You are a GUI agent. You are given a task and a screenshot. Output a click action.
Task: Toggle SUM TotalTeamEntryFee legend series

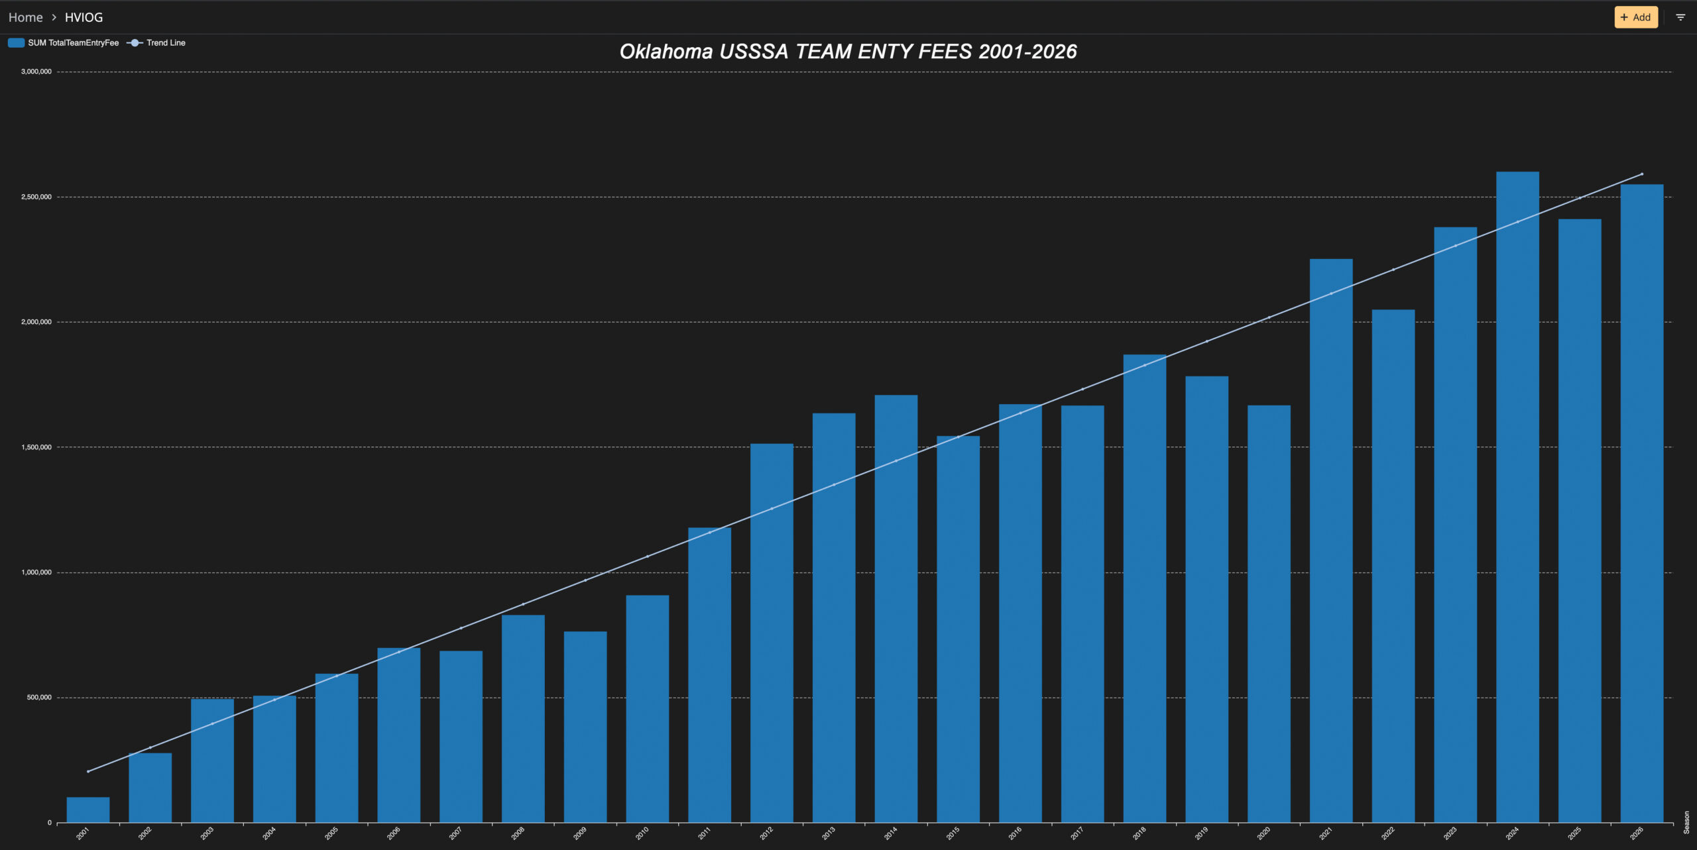64,42
